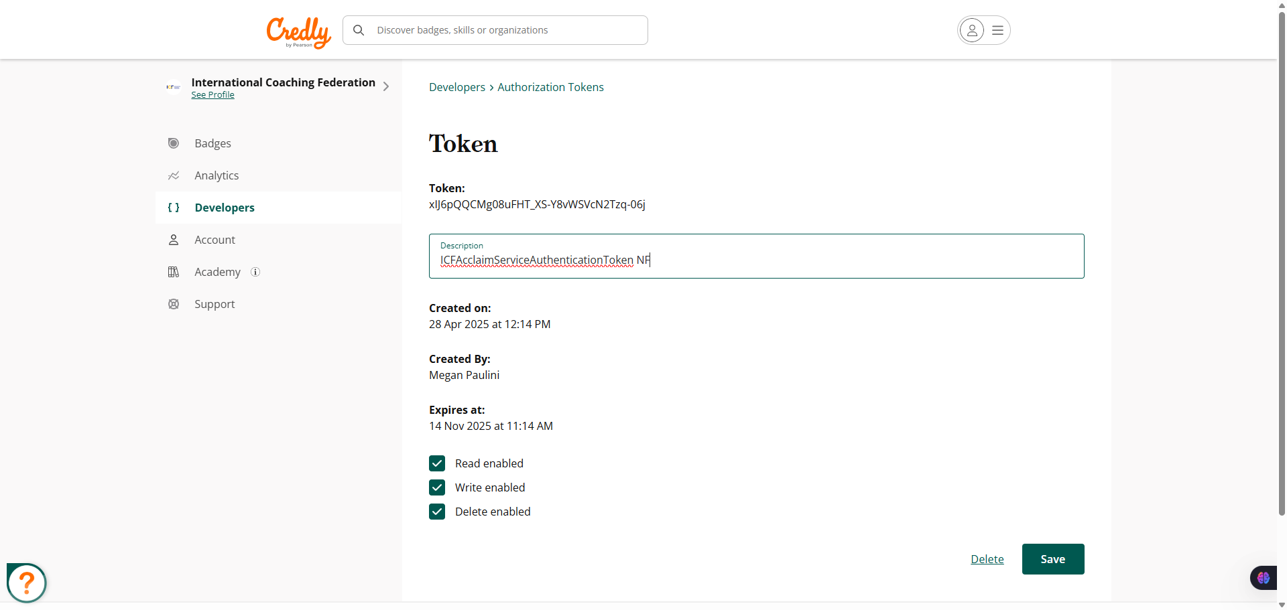
Task: Focus the Discover badges search box
Action: tap(495, 30)
